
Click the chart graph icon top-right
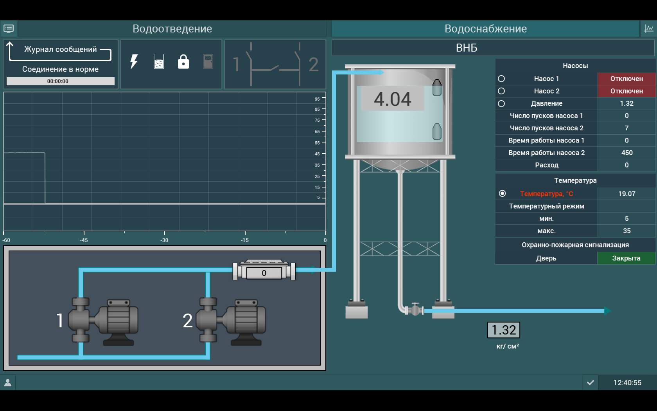648,29
